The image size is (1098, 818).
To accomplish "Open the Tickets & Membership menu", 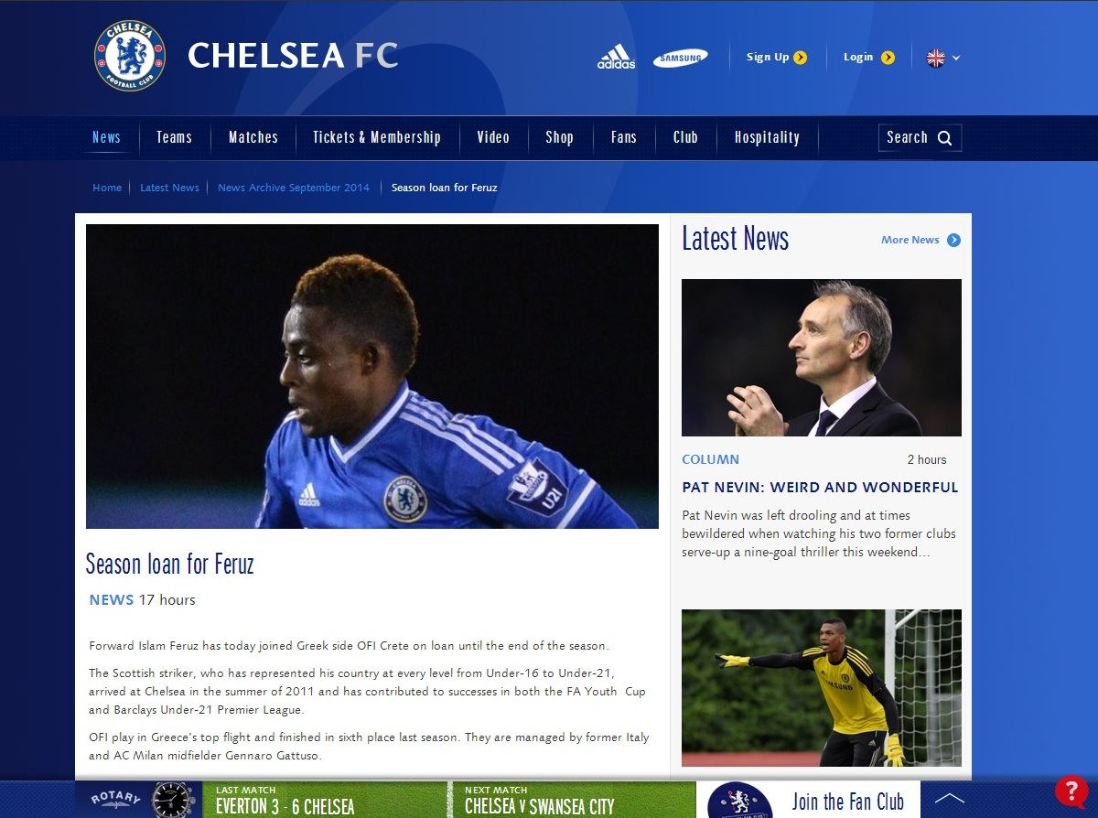I will [377, 137].
